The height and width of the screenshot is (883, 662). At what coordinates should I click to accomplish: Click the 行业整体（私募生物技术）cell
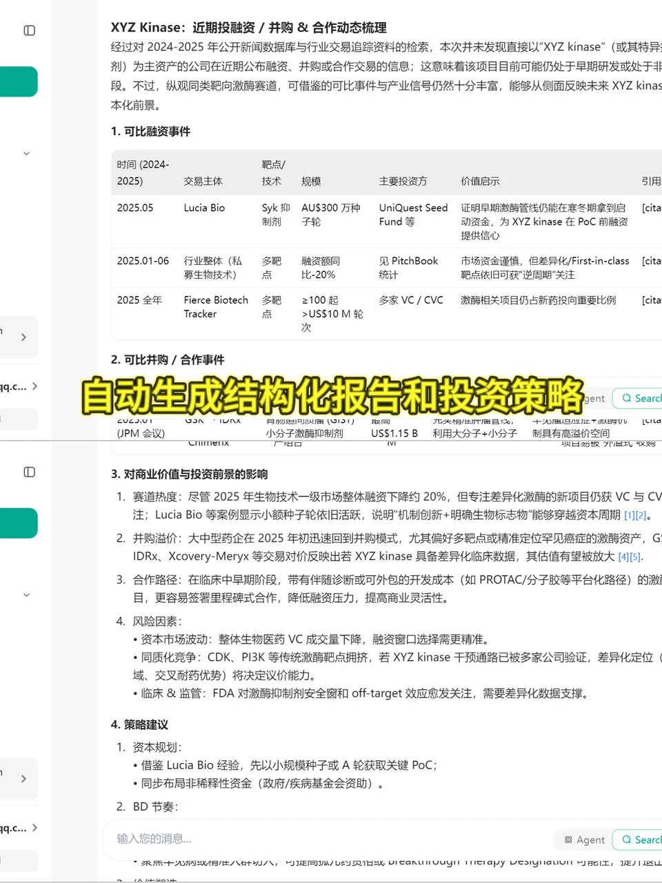212,268
